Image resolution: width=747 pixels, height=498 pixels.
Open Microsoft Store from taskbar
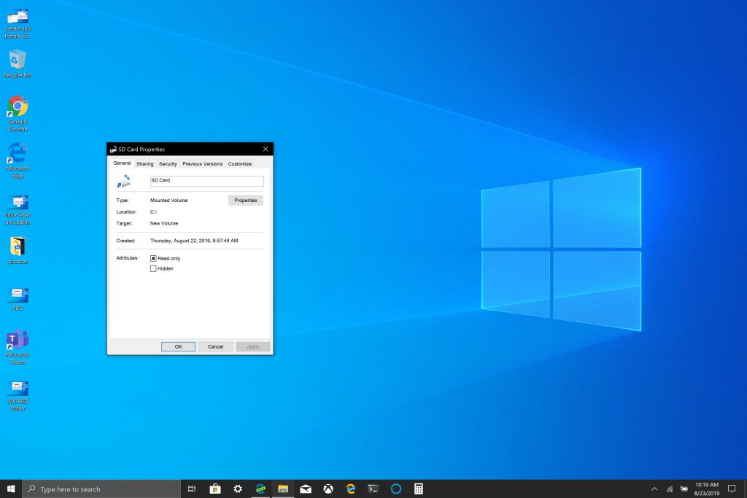click(x=215, y=489)
